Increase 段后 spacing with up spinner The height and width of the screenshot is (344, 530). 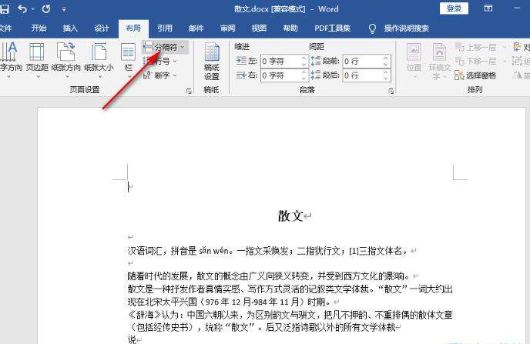point(386,72)
